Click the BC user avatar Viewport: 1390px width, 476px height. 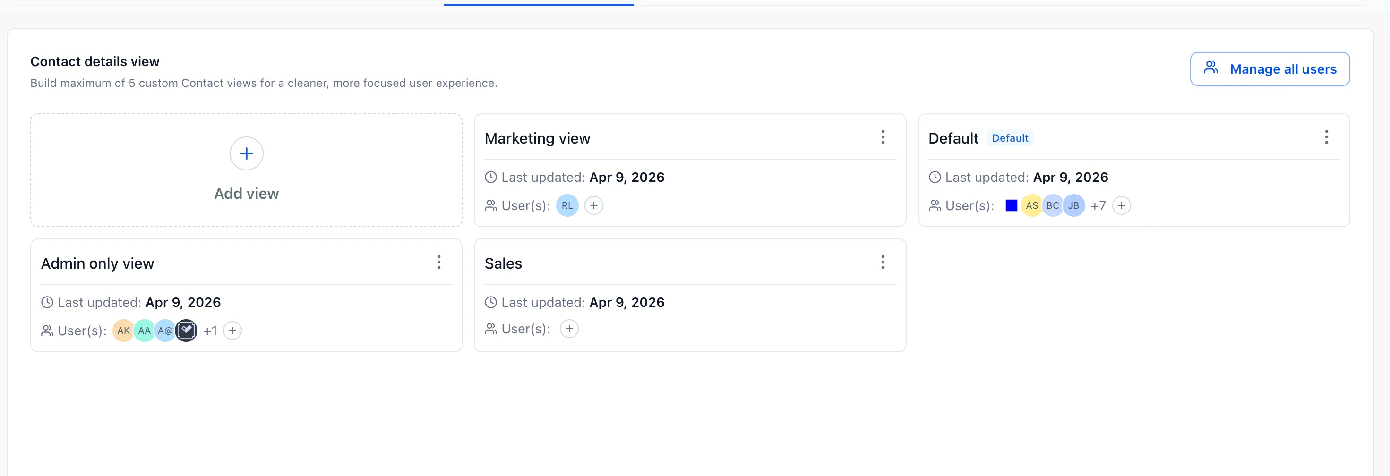coord(1052,205)
